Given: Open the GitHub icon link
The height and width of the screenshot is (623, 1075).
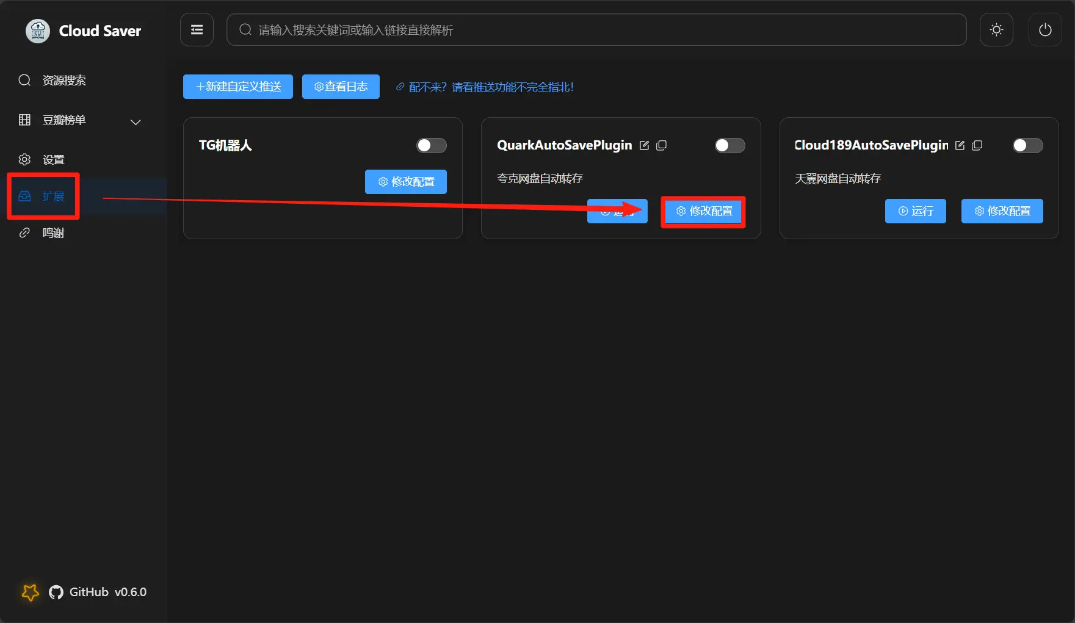Looking at the screenshot, I should (x=56, y=592).
